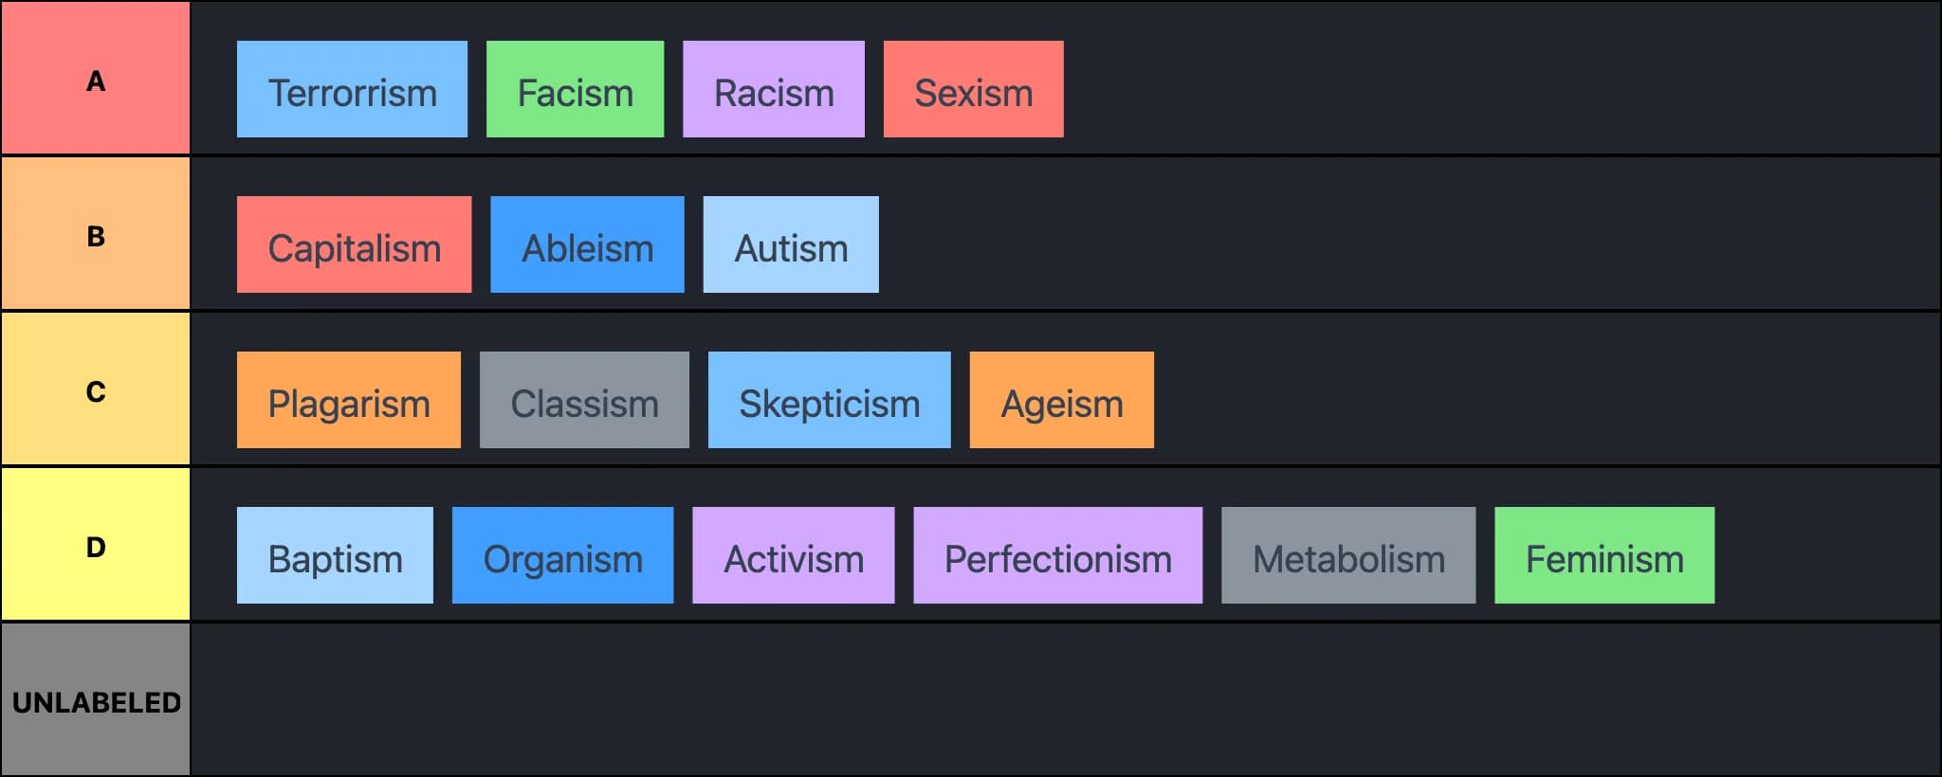
Task: Click the gray UNLABELED tier label
Action: point(96,701)
